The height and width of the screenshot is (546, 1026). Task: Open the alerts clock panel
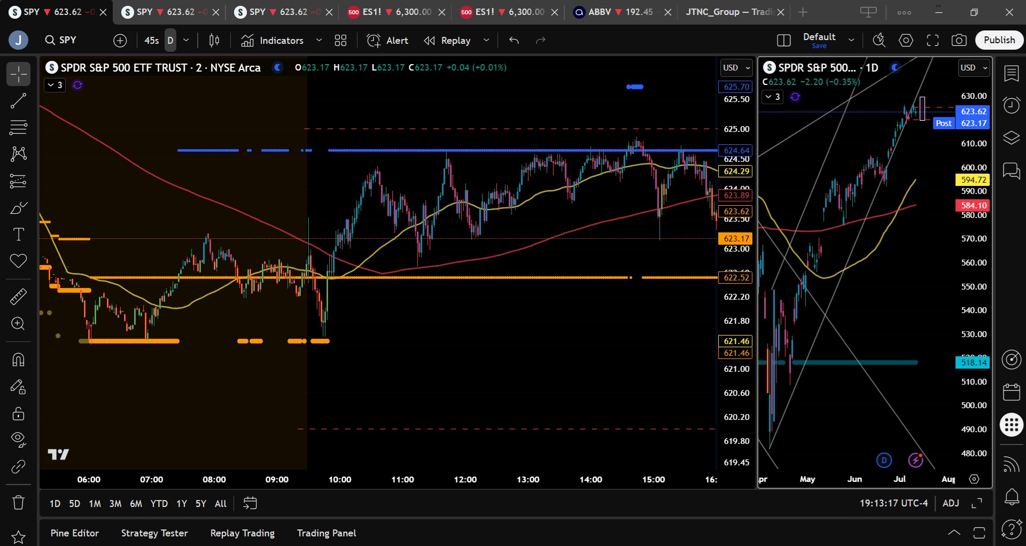(1012, 105)
